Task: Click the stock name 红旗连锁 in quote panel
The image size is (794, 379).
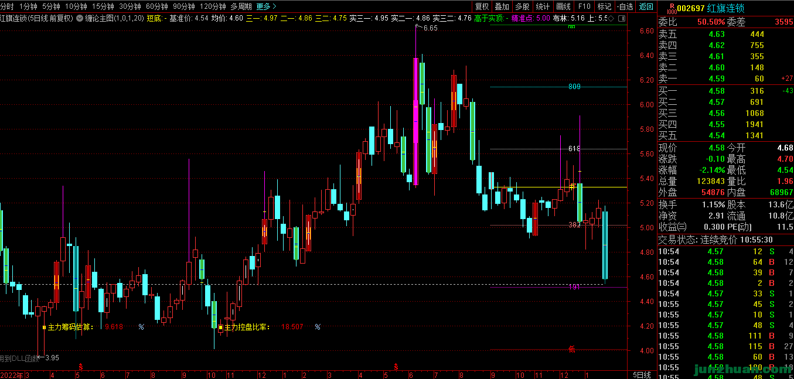Action: (725, 8)
